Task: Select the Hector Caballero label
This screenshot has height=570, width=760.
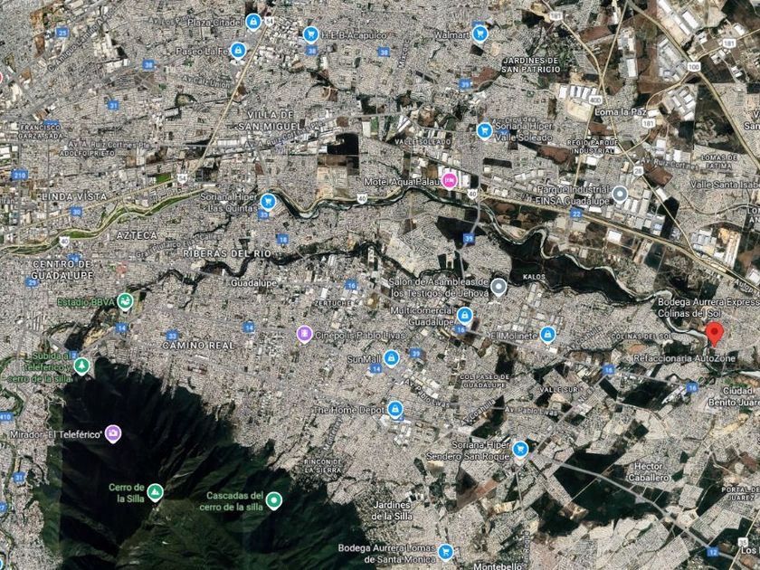Action: [649, 471]
